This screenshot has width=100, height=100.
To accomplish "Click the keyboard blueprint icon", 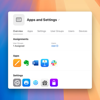I will [x=19, y=20].
